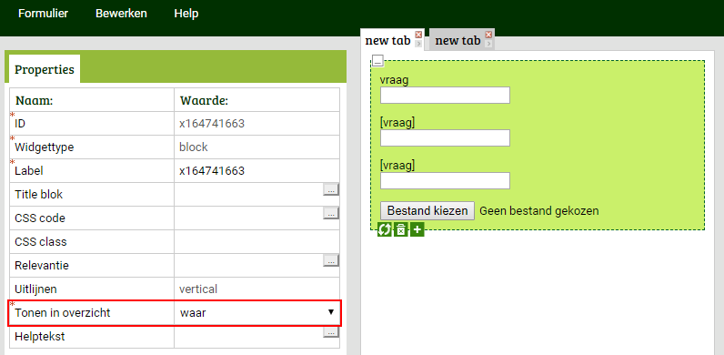Click the input field under 'vraag' label
The width and height of the screenshot is (724, 355).
[x=445, y=96]
